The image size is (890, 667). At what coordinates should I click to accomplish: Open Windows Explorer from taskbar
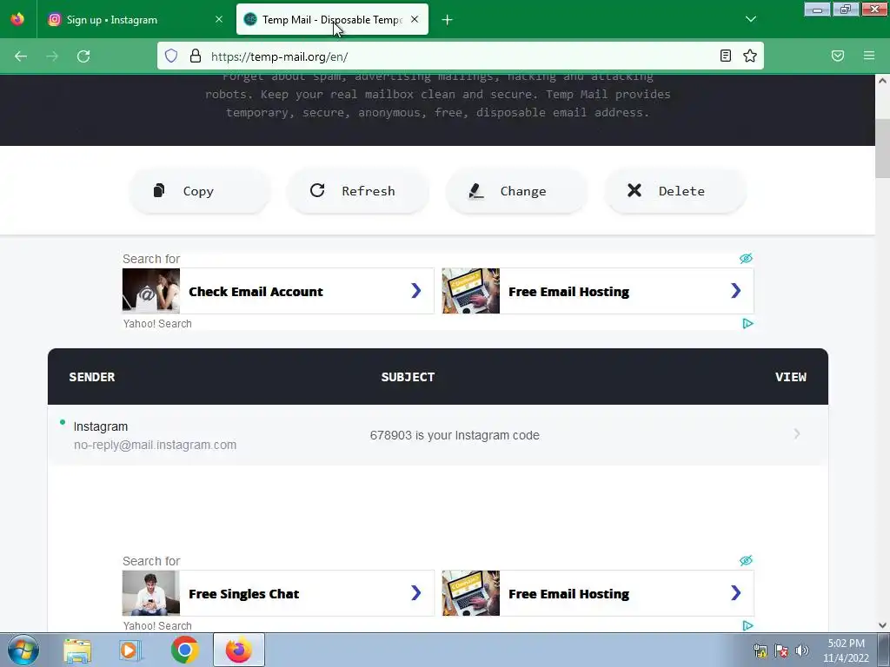click(x=77, y=650)
